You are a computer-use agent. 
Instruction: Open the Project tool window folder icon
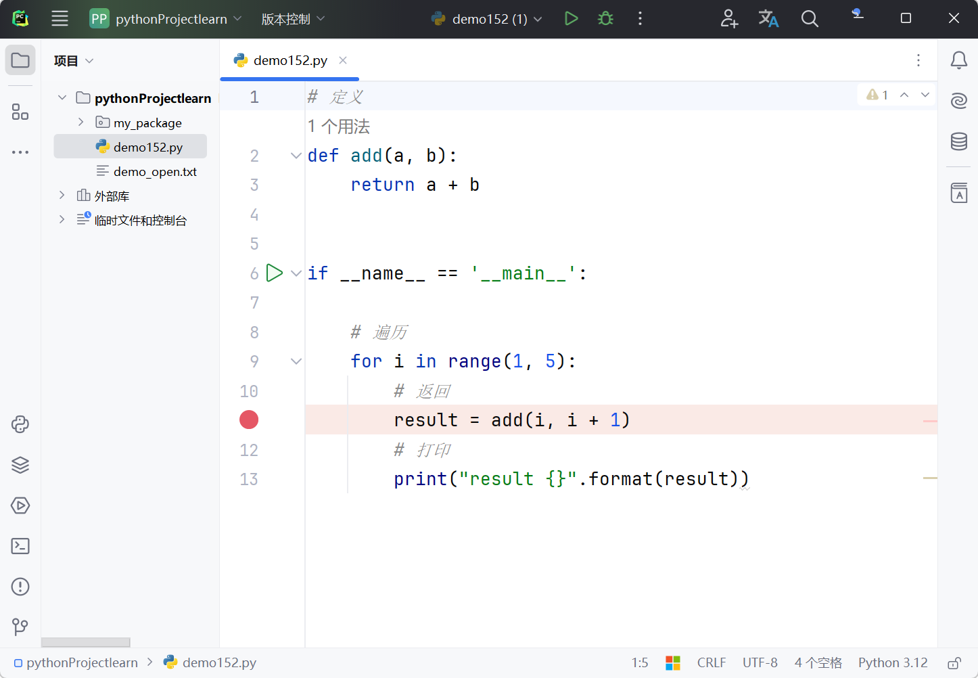click(20, 60)
